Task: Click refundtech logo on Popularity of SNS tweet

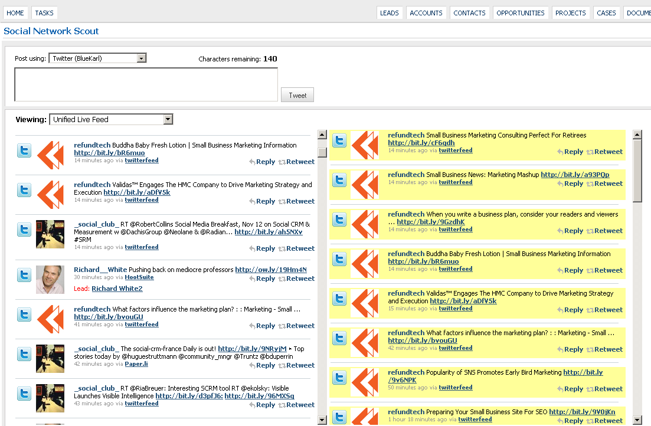Action: pos(365,382)
